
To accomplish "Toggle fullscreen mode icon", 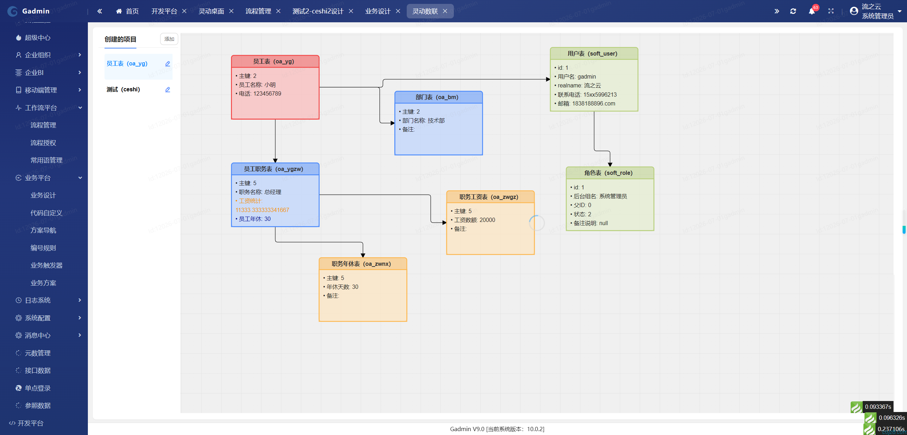I will [831, 11].
